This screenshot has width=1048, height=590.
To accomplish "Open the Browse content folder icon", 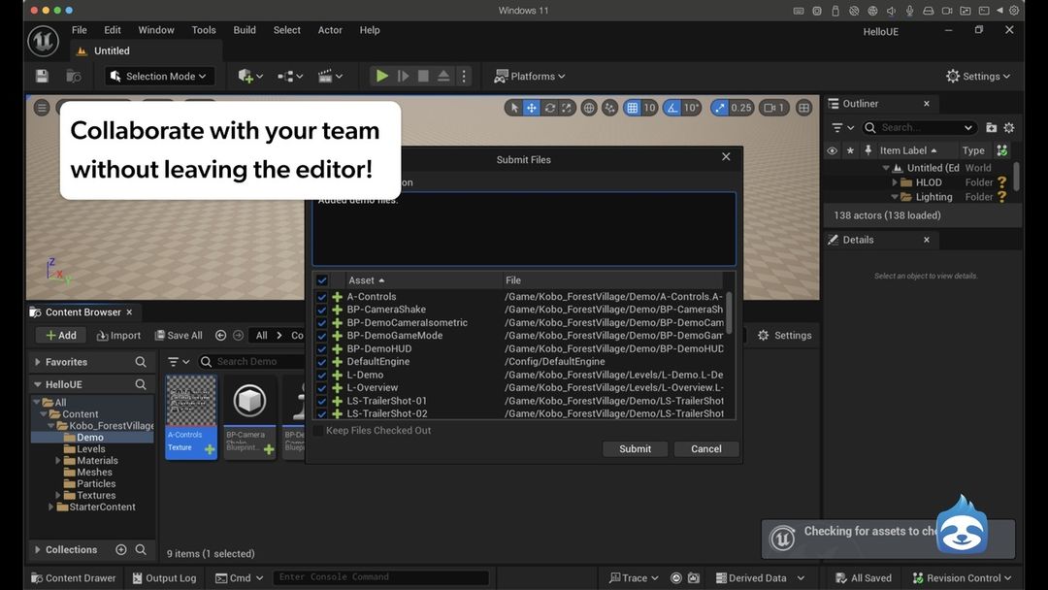I will [74, 76].
